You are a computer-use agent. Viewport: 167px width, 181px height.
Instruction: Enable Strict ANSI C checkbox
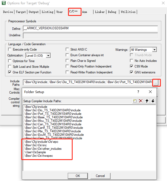pyautogui.click(x=67, y=49)
